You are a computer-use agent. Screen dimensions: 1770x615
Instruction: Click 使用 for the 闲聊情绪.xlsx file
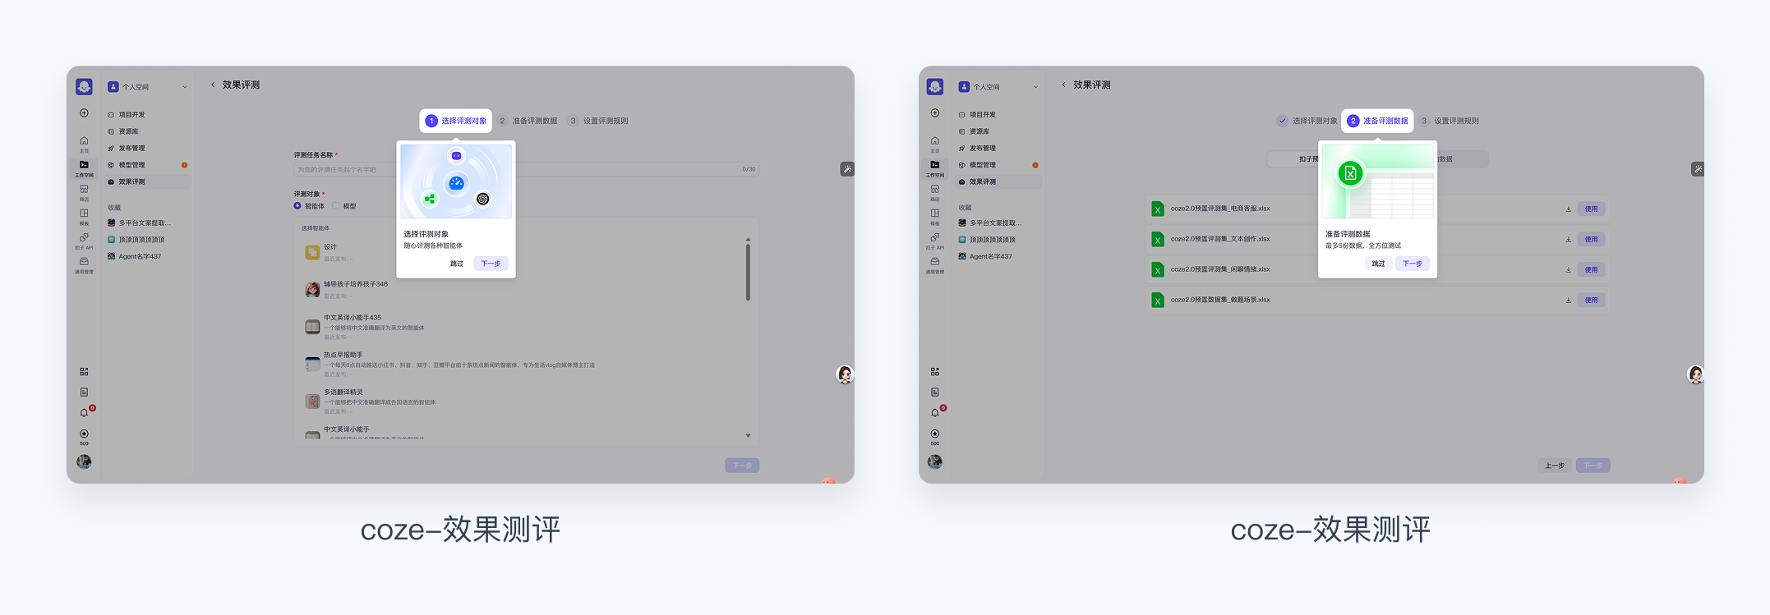(1592, 270)
